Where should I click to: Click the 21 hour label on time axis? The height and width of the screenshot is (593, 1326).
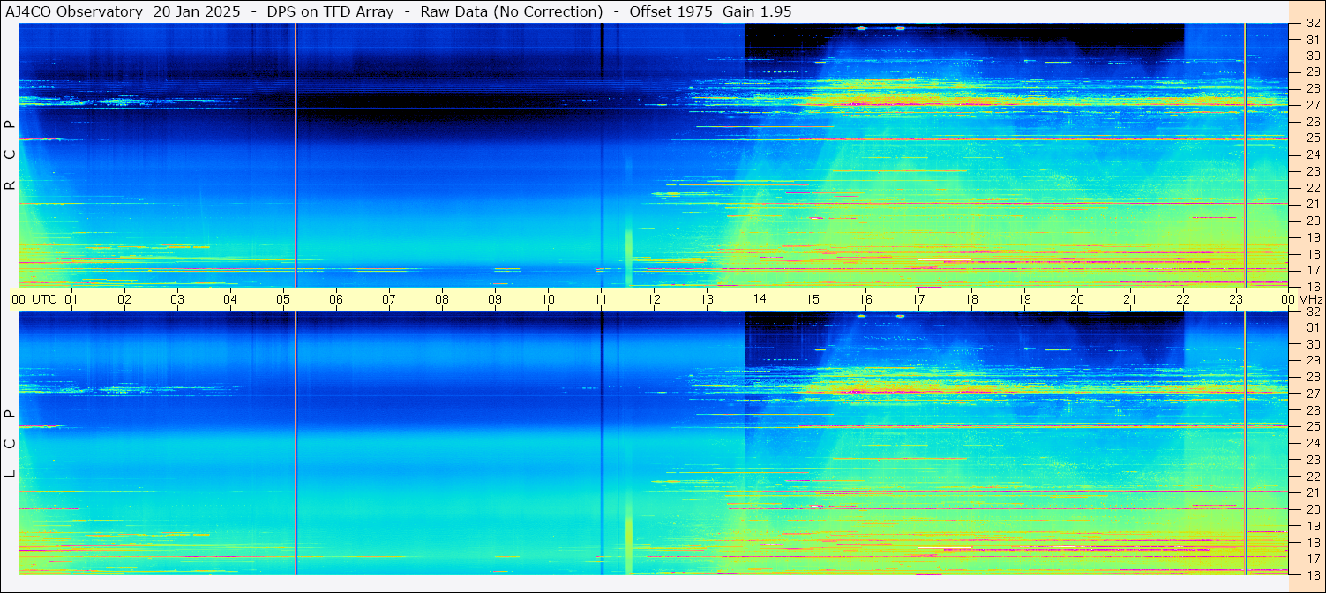coord(1130,299)
